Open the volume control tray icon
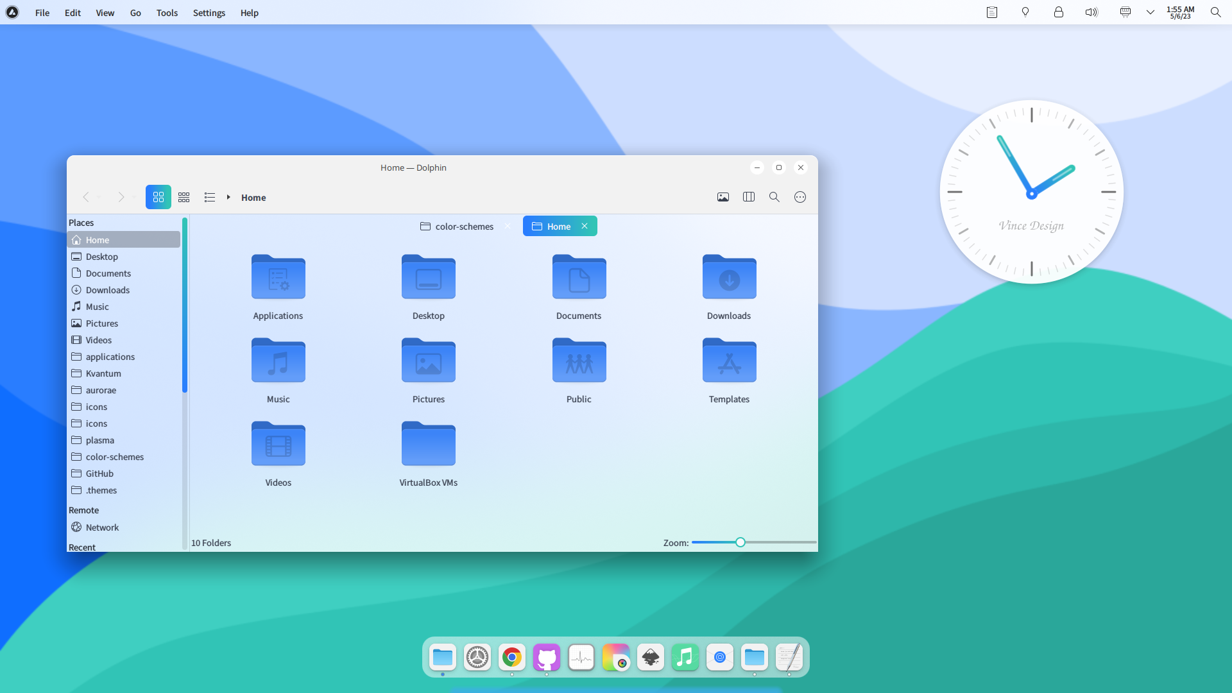The width and height of the screenshot is (1232, 693). click(1091, 12)
